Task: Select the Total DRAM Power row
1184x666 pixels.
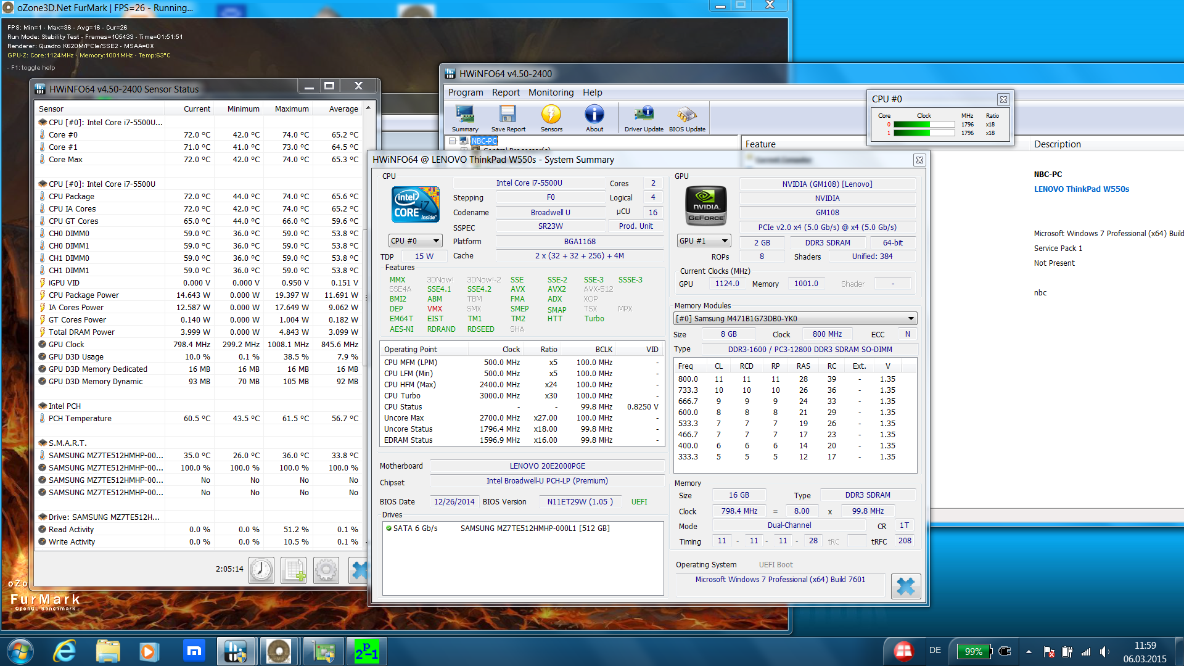Action: pos(199,332)
